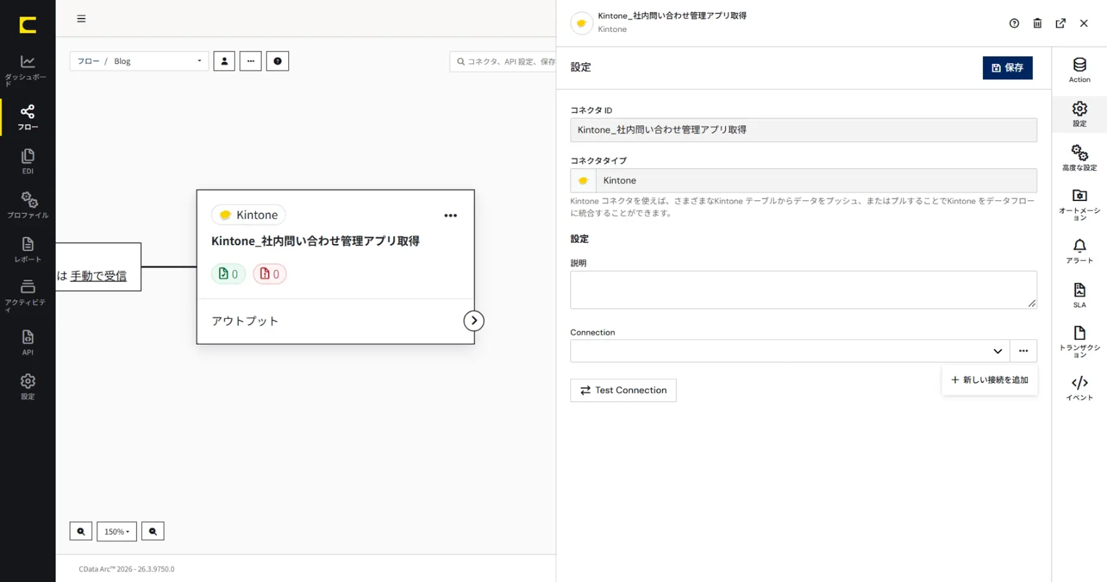Click 新しい接続を追加 menu item
The width and height of the screenshot is (1107, 582).
(x=990, y=380)
